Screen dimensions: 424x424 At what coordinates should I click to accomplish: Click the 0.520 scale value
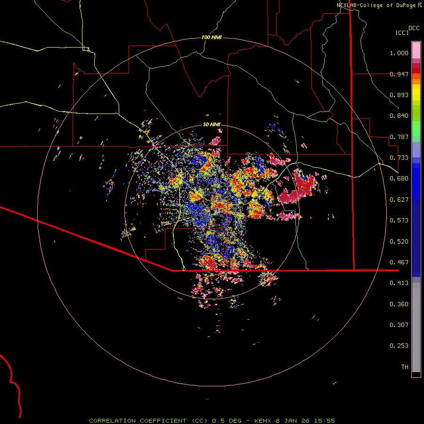(x=399, y=242)
